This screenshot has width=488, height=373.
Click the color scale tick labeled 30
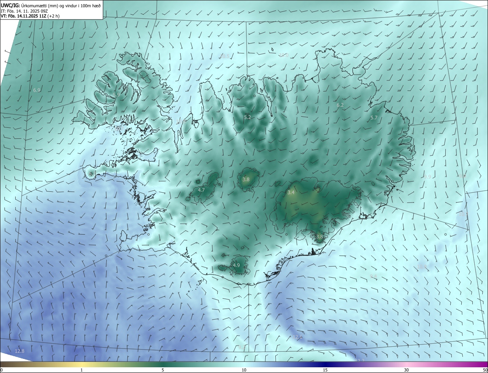pos(406,370)
